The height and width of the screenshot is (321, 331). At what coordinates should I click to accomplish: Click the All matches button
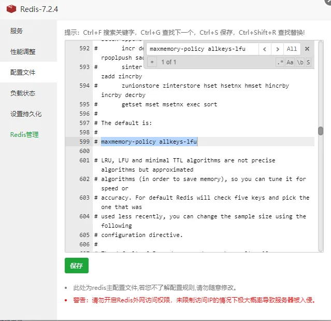tap(292, 49)
